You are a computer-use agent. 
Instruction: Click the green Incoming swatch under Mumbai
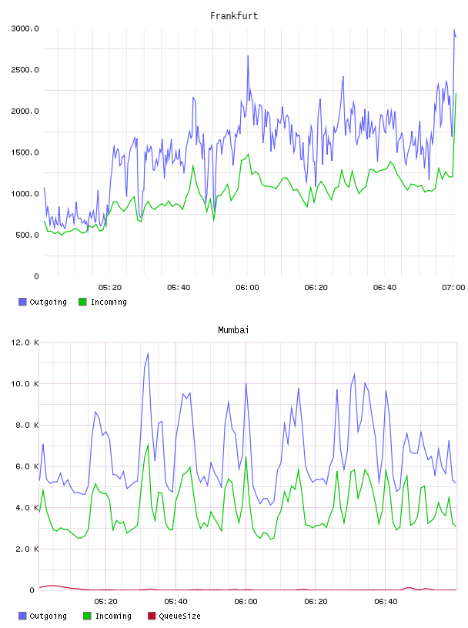tap(87, 616)
